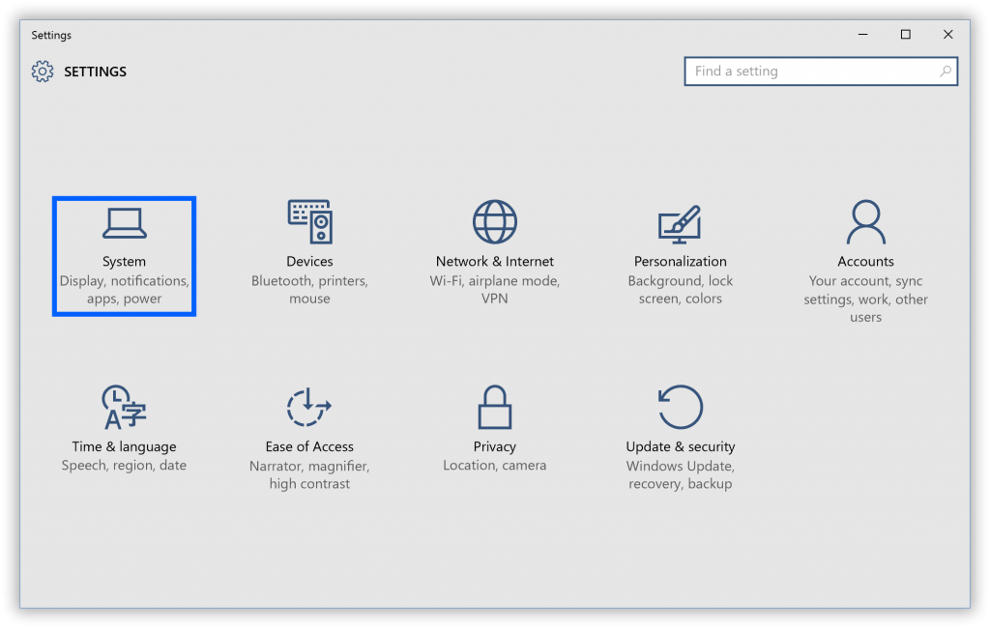Click the 'Update & security' text label
The image size is (990, 628).
pos(680,446)
